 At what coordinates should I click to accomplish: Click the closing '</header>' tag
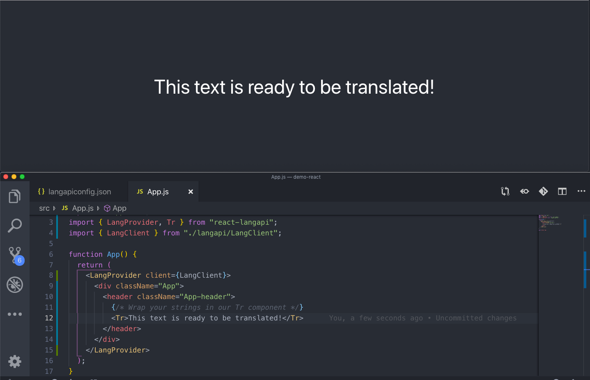click(122, 329)
